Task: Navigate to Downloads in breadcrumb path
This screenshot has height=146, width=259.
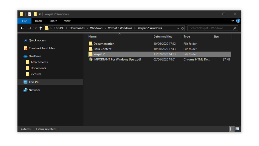Action: 77,28
